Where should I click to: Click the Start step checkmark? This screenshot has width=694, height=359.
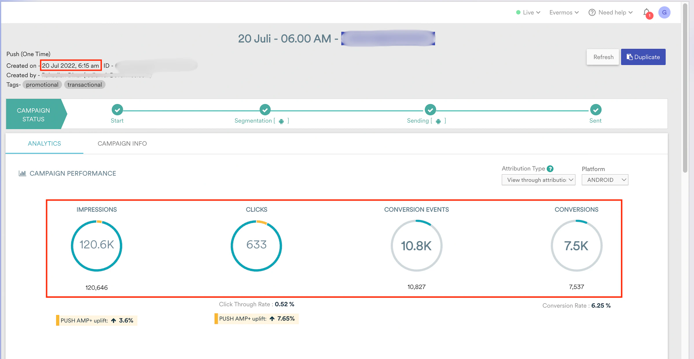(117, 110)
